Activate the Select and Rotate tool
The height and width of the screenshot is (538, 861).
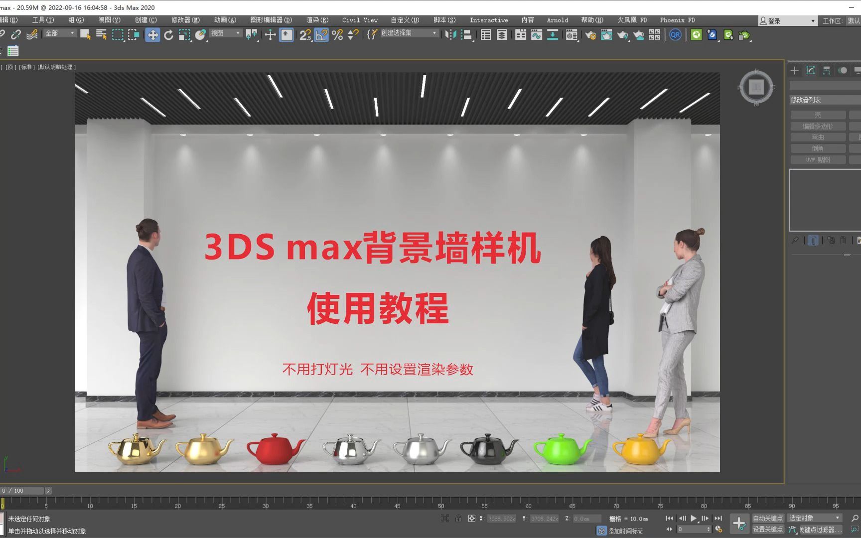click(x=168, y=34)
